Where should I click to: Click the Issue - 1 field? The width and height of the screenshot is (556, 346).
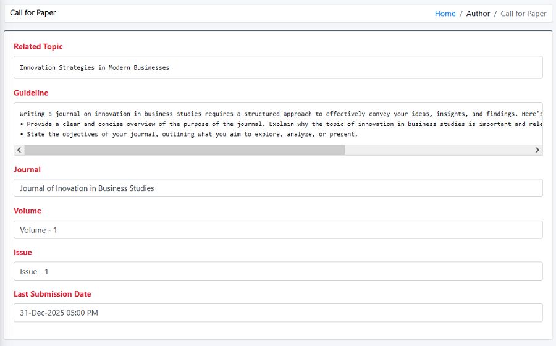(x=278, y=271)
